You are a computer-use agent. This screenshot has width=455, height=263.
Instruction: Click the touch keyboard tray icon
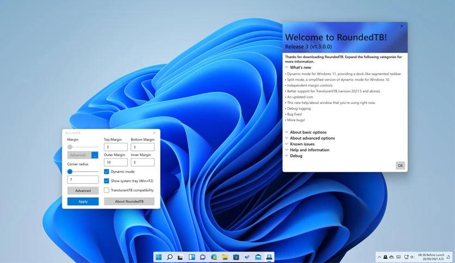(398, 257)
